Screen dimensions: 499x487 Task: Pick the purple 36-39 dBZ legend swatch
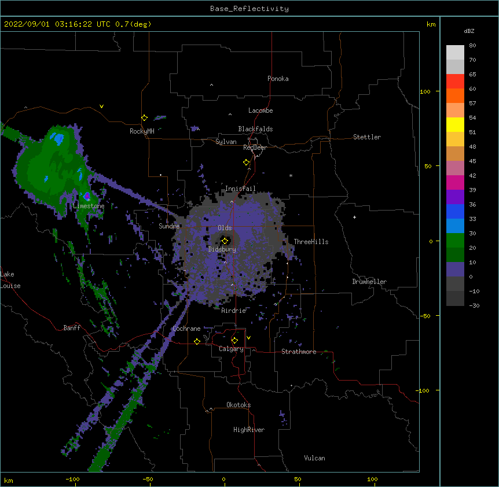click(x=455, y=197)
